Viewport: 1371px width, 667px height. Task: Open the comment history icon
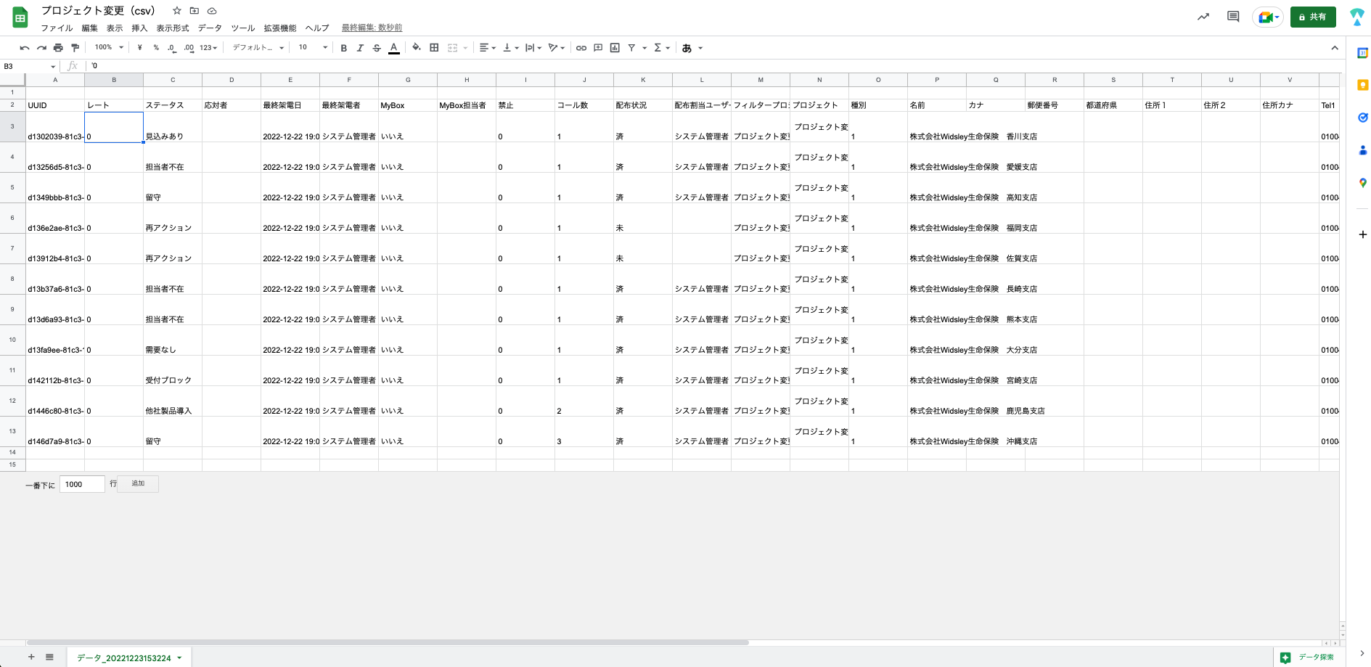coord(1232,17)
